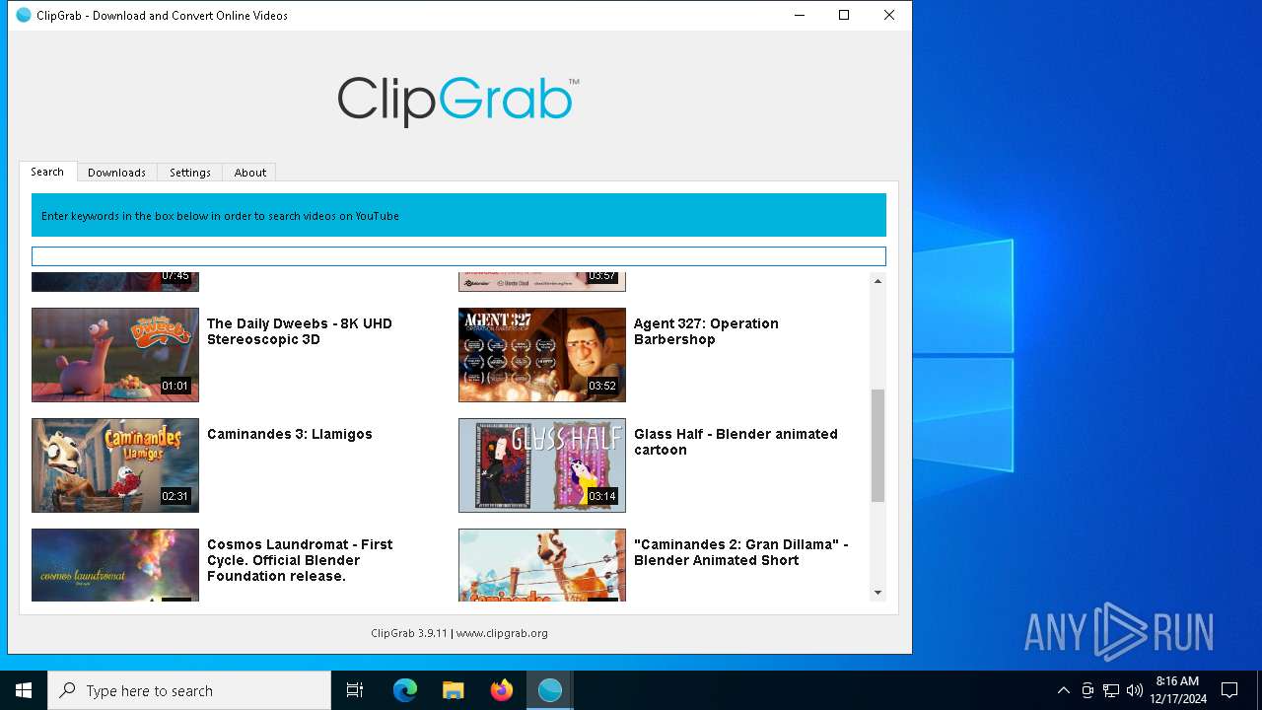The width and height of the screenshot is (1262, 710).
Task: Launch Firefox from the taskbar
Action: pos(501,690)
